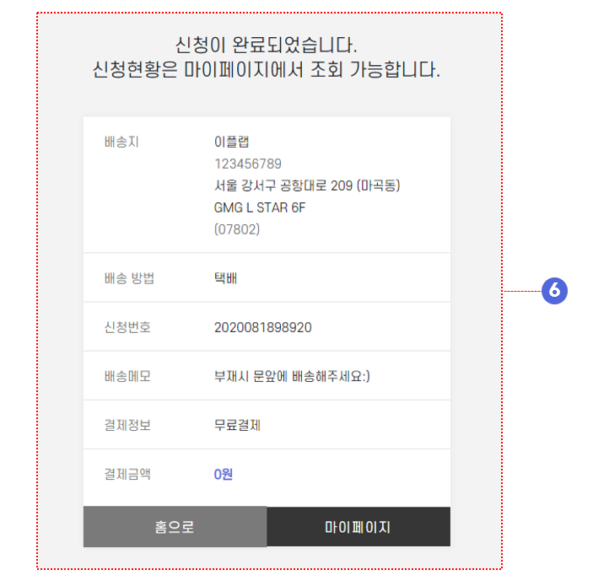
Task: Click the 홈으로 button
Action: click(175, 527)
